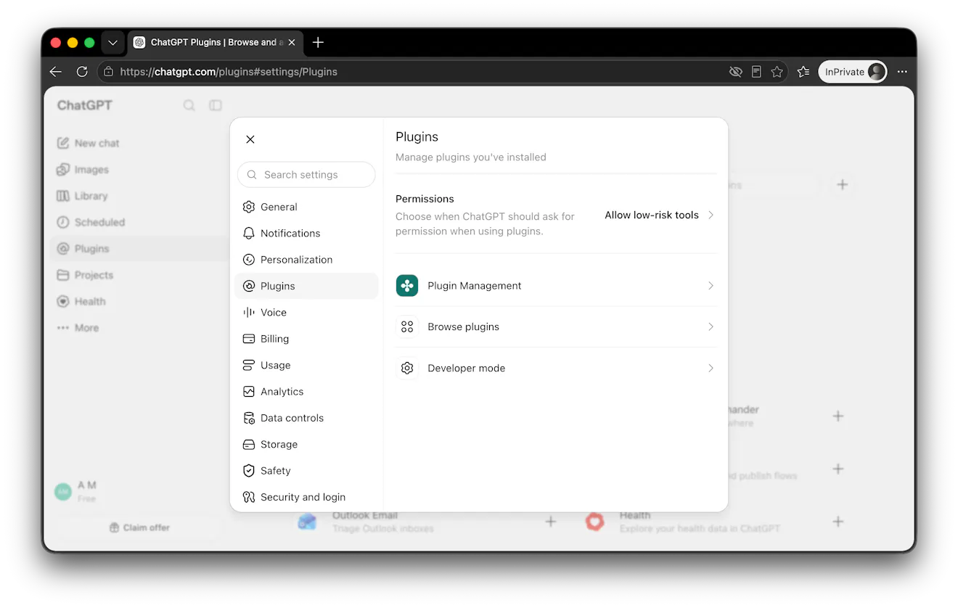Screen dimensions: 958x608
Task: Select the Plugins settings entry
Action: click(306, 286)
